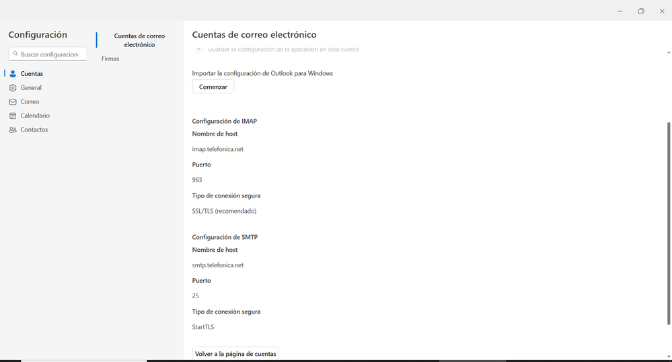Click the scrollbar up arrow

click(x=669, y=52)
